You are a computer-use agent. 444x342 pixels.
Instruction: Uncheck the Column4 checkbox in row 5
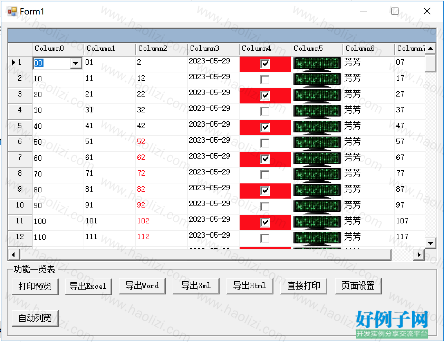(265, 127)
